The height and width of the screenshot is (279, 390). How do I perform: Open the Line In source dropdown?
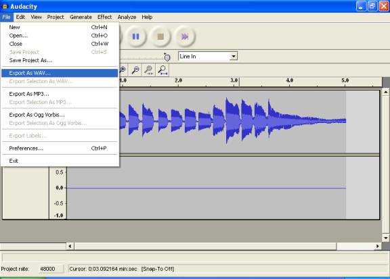(x=234, y=56)
